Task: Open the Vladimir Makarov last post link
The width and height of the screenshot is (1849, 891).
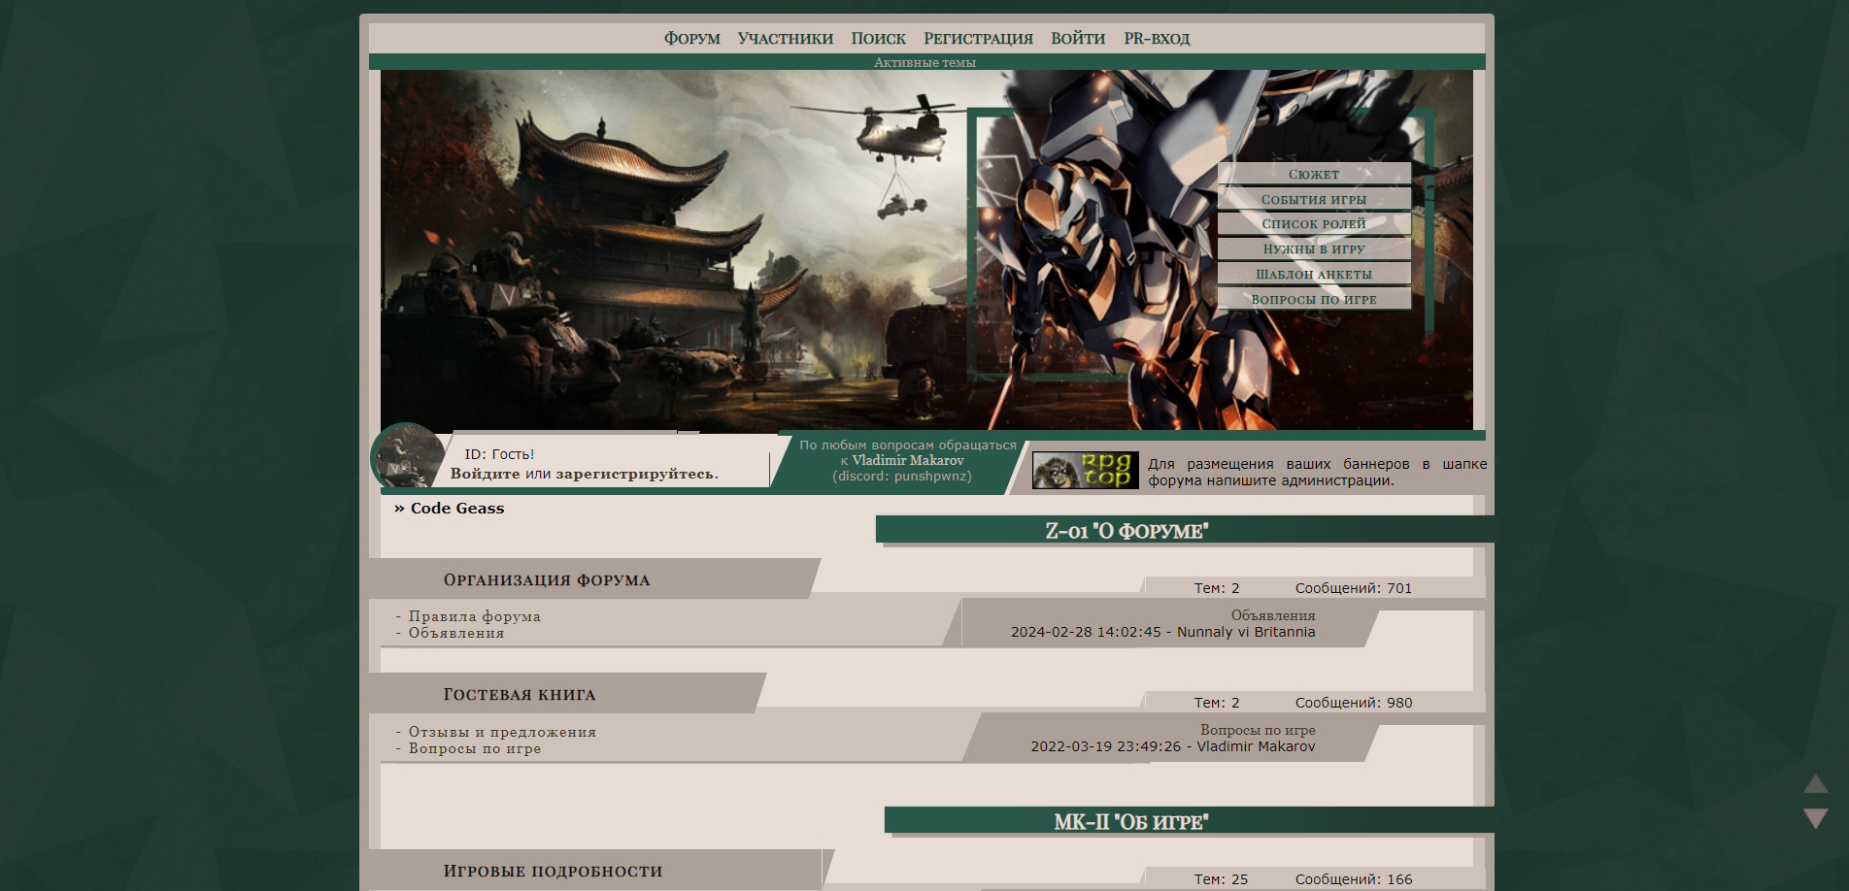Action: click(x=1256, y=746)
